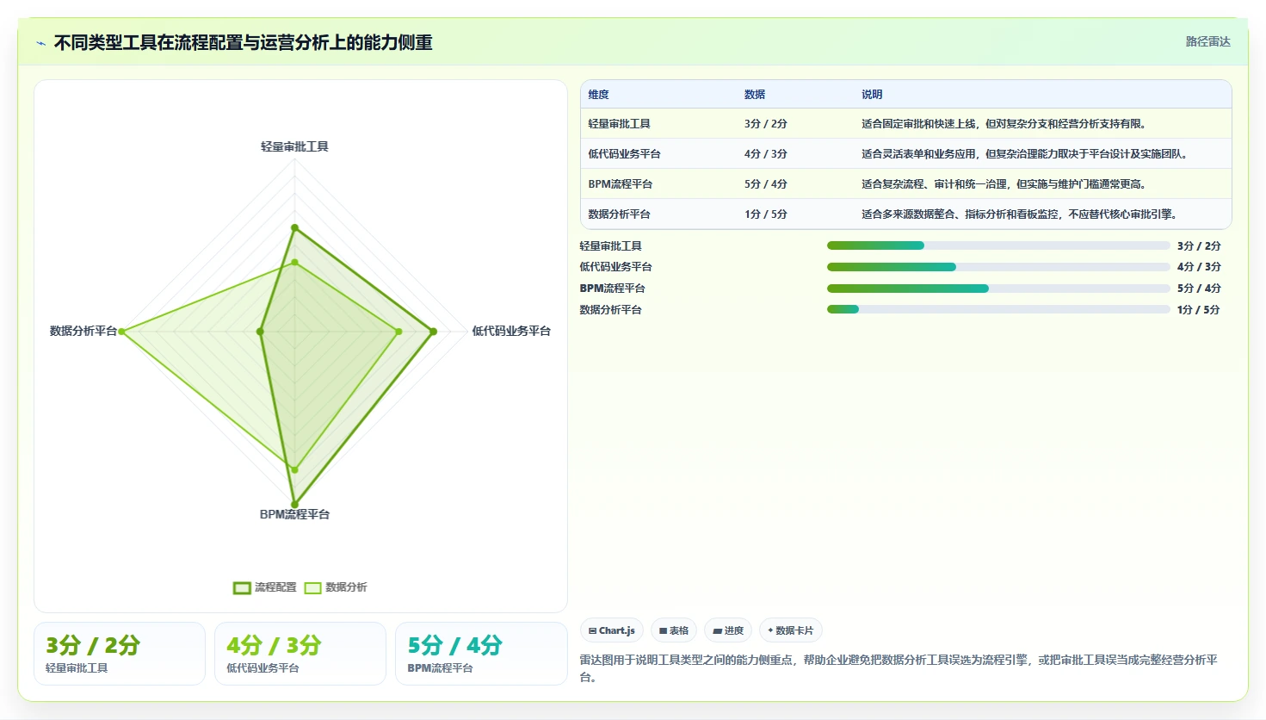Click the 路径雷达 label in the header
1266x720 pixels.
pyautogui.click(x=1207, y=41)
